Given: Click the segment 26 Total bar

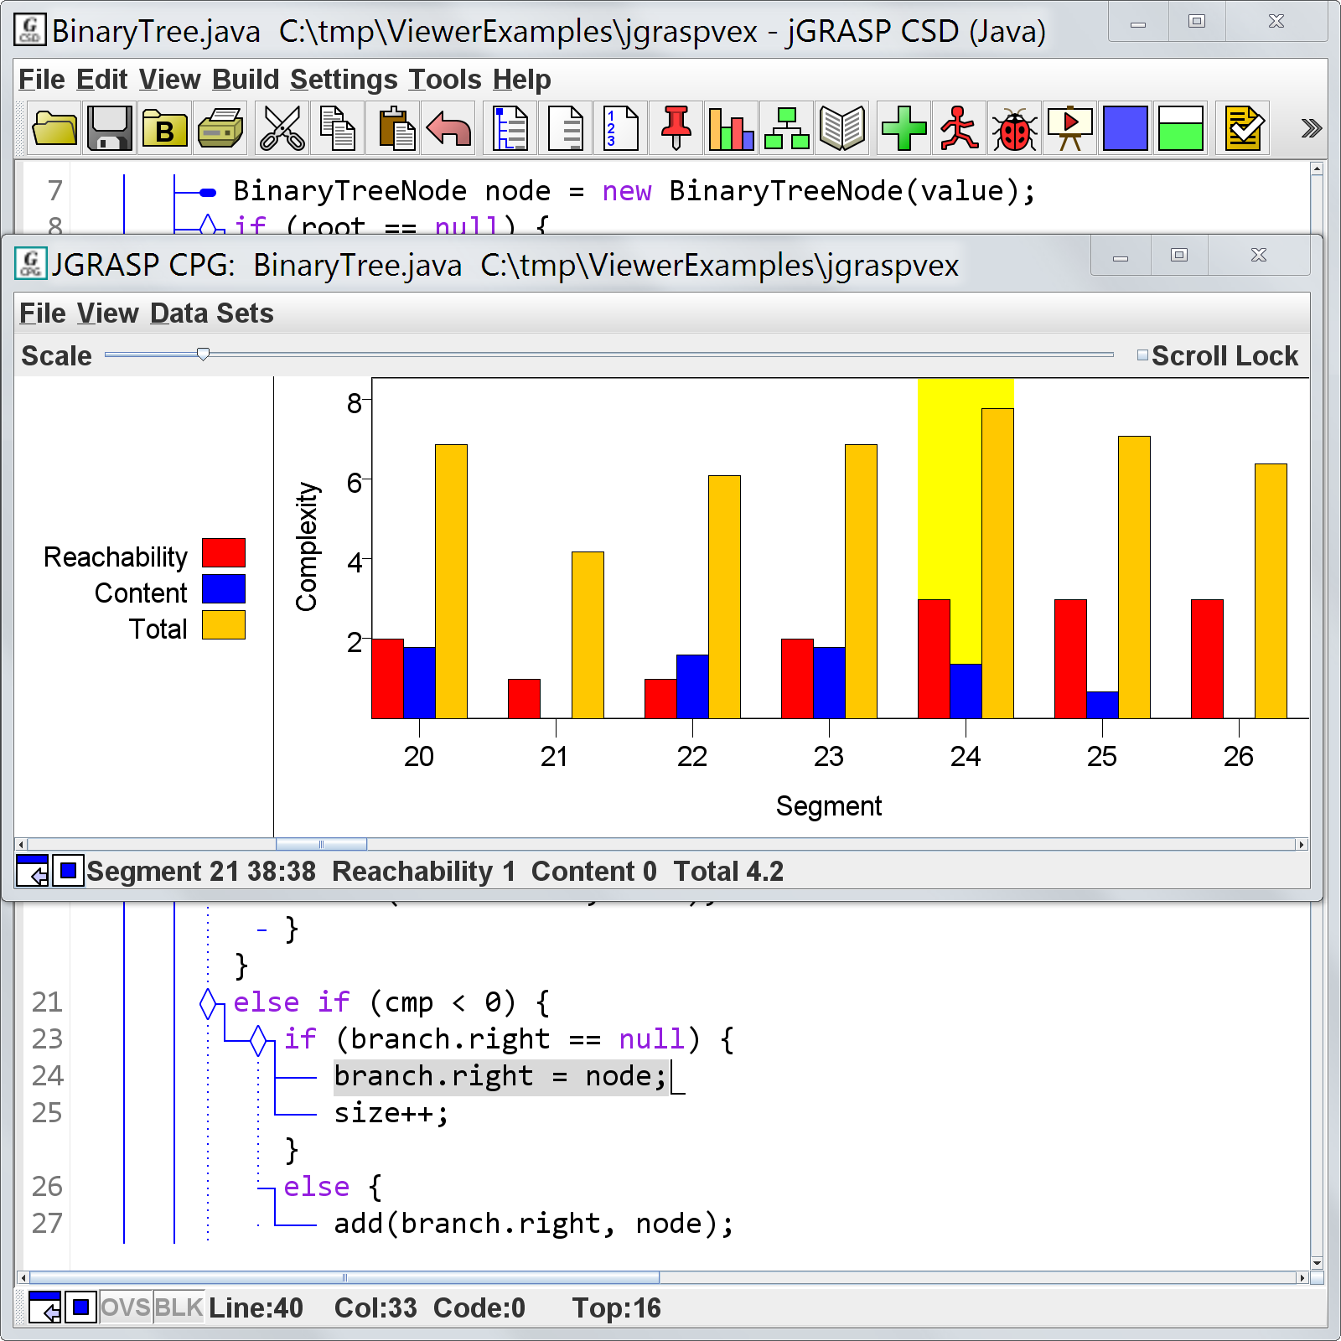Looking at the screenshot, I should [1271, 591].
